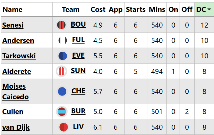The image size is (214, 135).
Task: Click the Burnley team badge icon
Action: (x=62, y=112)
